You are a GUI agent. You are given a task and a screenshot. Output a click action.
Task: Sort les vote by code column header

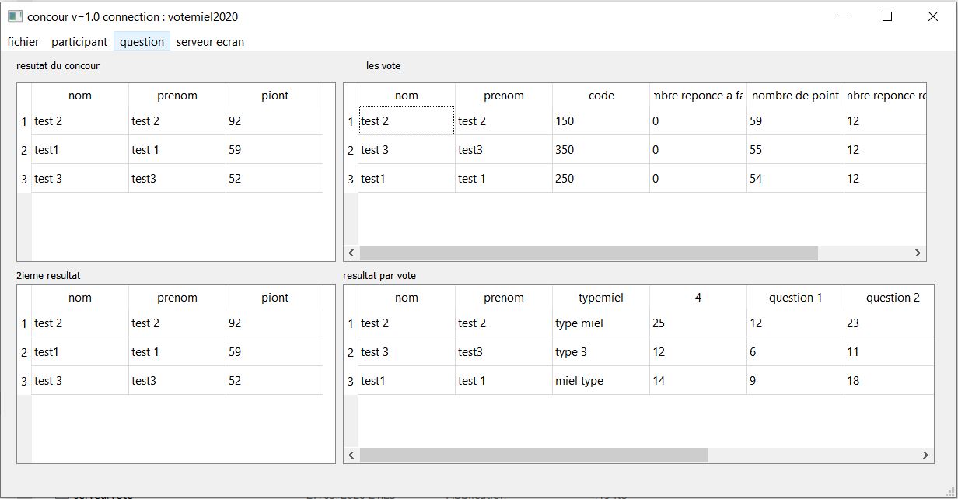pos(600,96)
